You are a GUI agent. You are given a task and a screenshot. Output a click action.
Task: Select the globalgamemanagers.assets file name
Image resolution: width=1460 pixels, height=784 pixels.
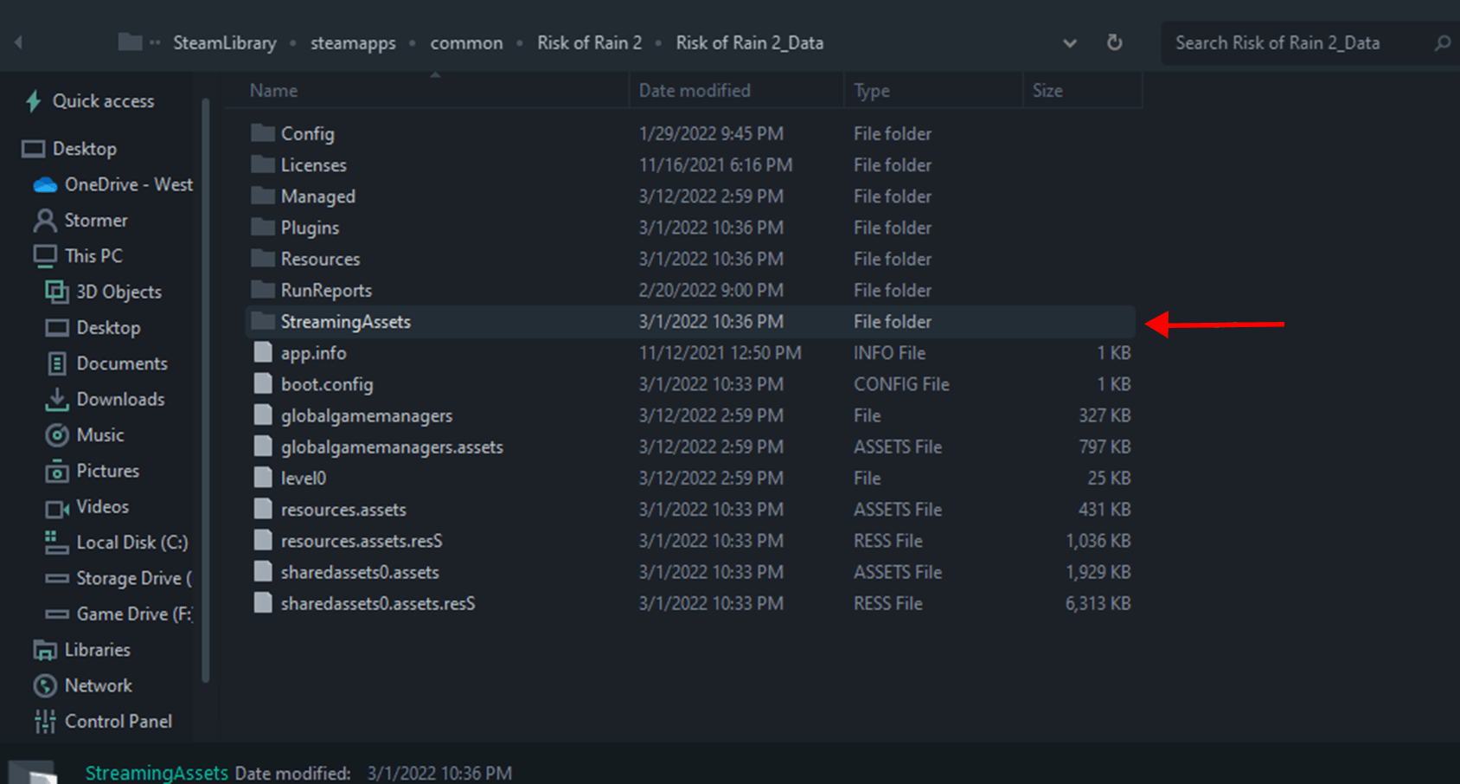[x=392, y=447]
